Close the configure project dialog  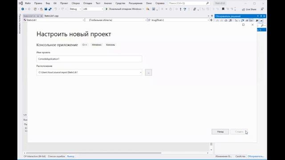pos(252,25)
